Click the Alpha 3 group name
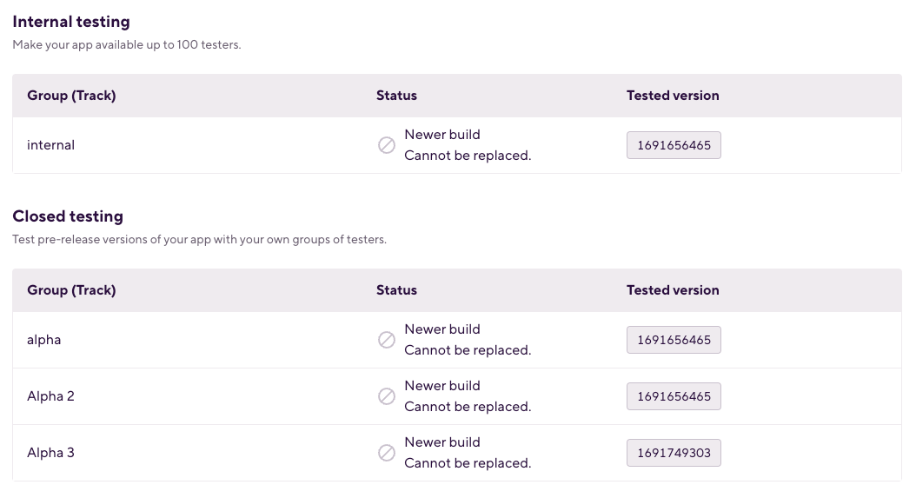The image size is (916, 498). point(50,453)
